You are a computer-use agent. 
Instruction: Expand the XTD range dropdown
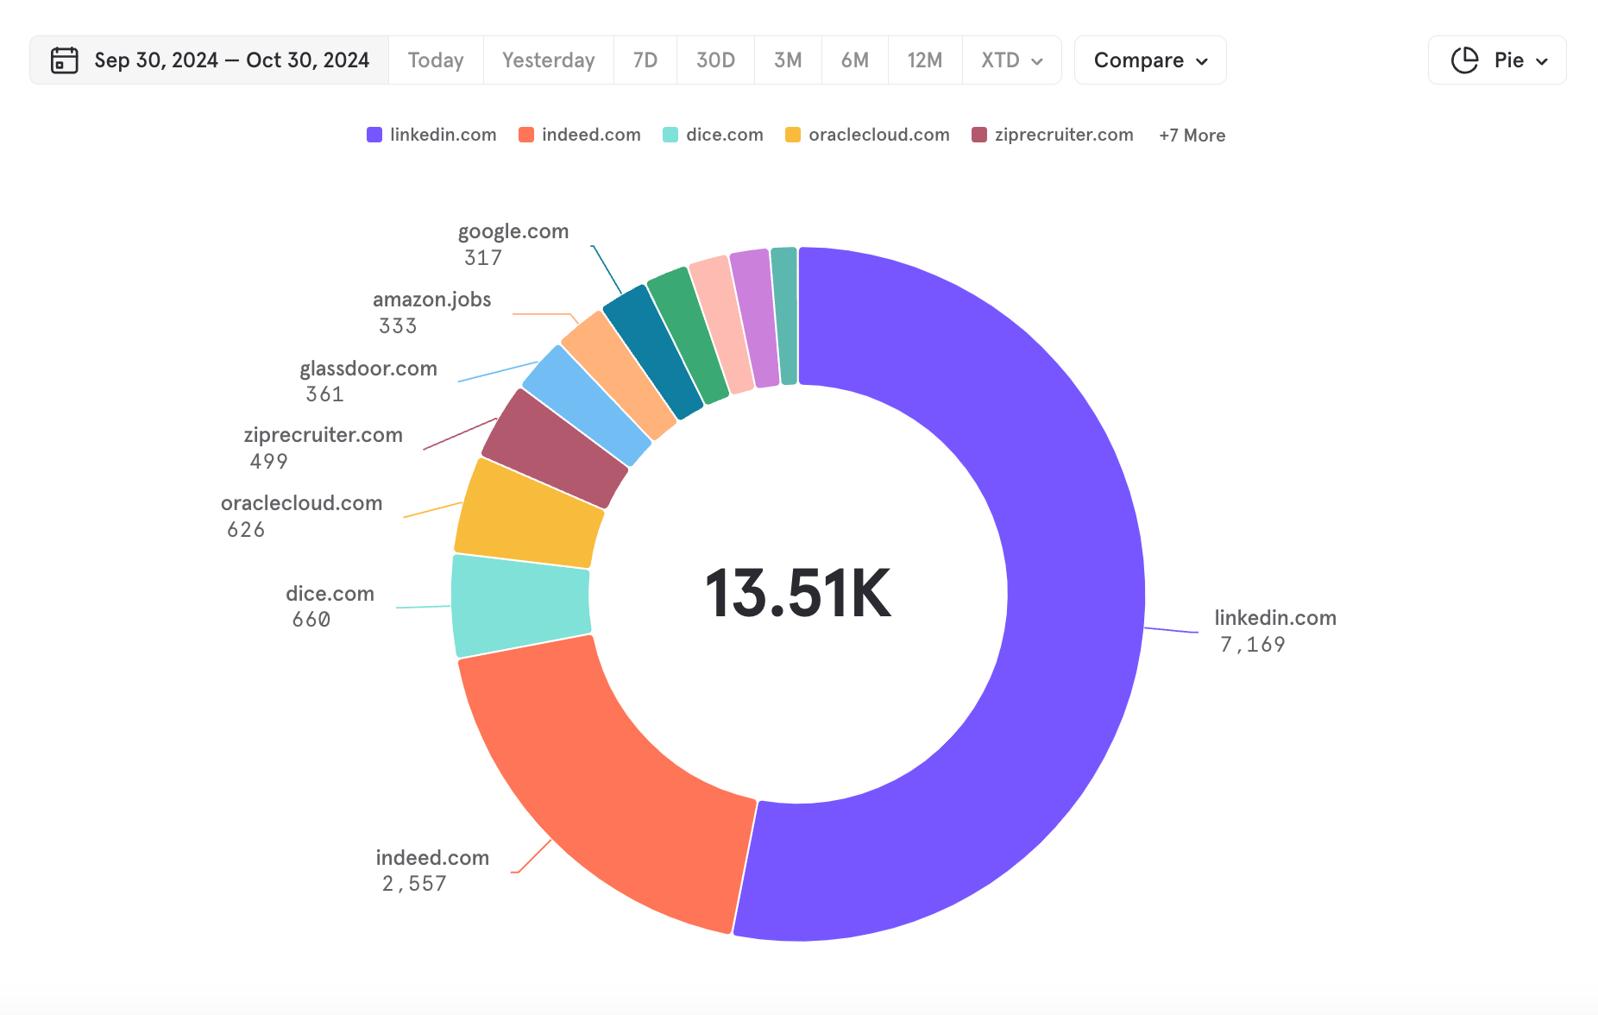(1012, 60)
